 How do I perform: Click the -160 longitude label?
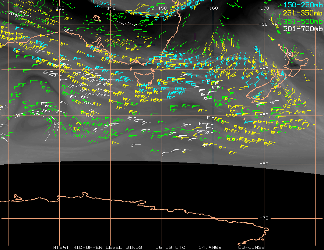pyautogui.click(x=212, y=8)
